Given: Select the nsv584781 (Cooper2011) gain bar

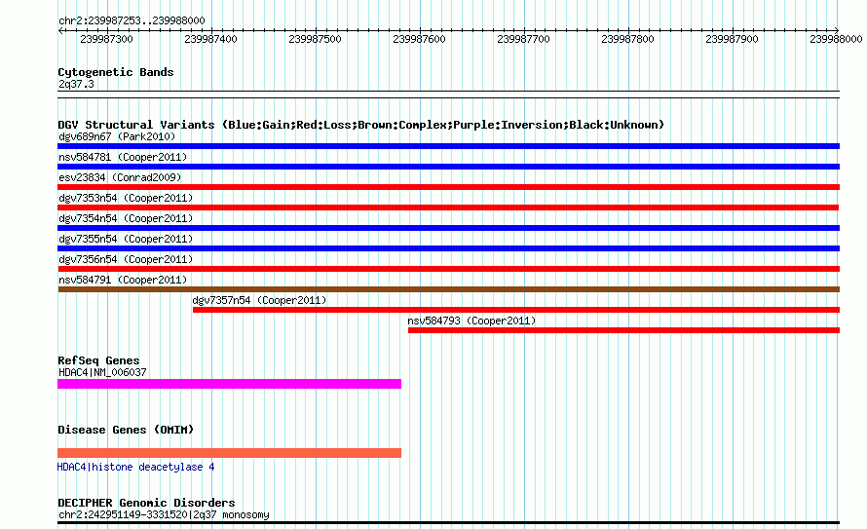Looking at the screenshot, I should click(448, 167).
